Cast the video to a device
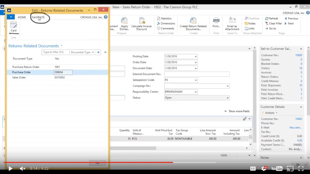This screenshot has height=174, width=310. pos(290,169)
